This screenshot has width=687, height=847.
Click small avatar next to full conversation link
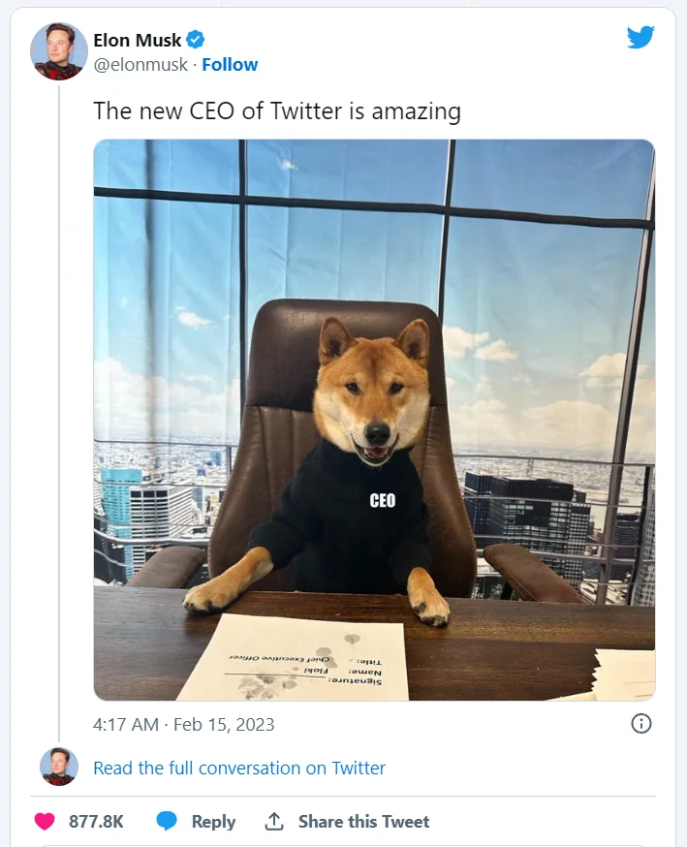(x=59, y=767)
